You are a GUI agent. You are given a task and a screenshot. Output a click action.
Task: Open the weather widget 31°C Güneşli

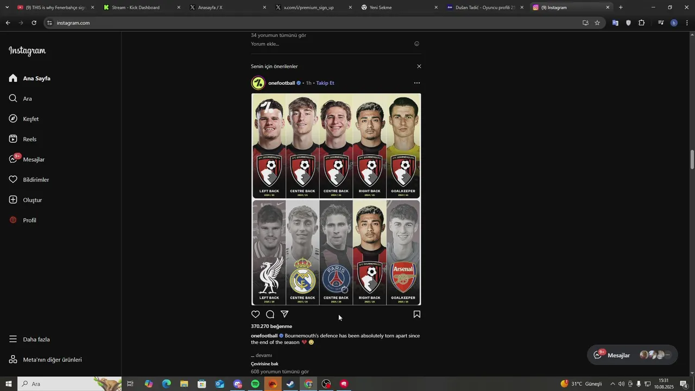(x=582, y=384)
